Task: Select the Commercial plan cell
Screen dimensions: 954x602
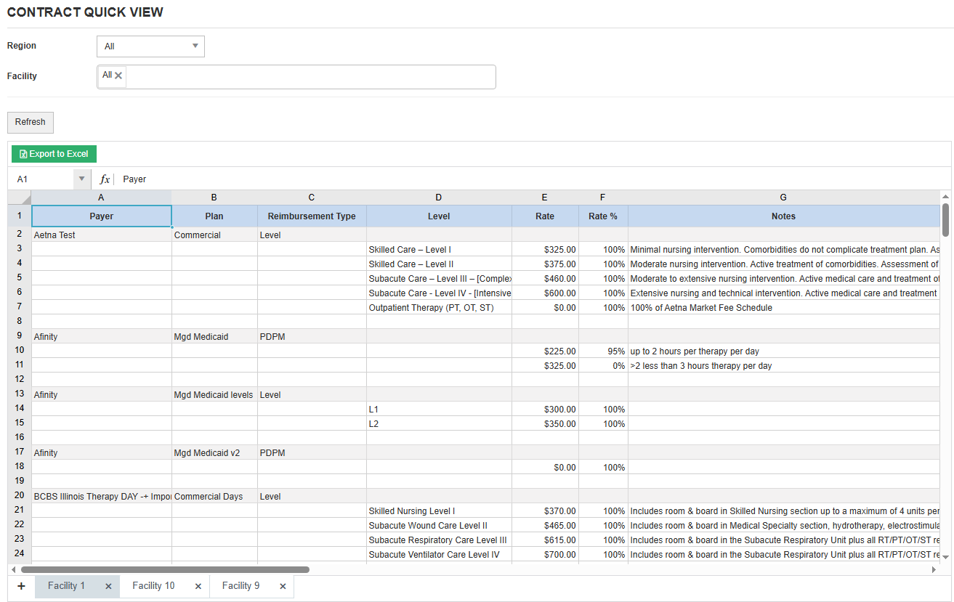Action: 214,235
